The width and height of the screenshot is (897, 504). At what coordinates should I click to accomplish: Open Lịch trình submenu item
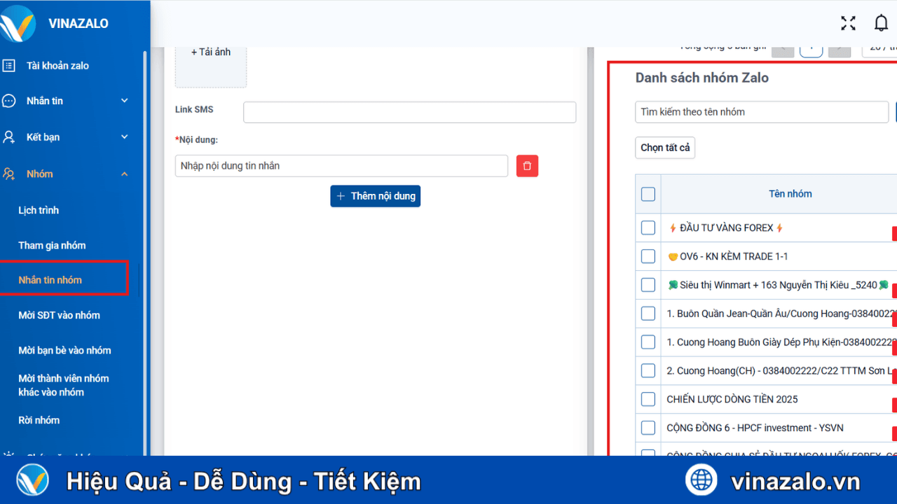(x=39, y=210)
